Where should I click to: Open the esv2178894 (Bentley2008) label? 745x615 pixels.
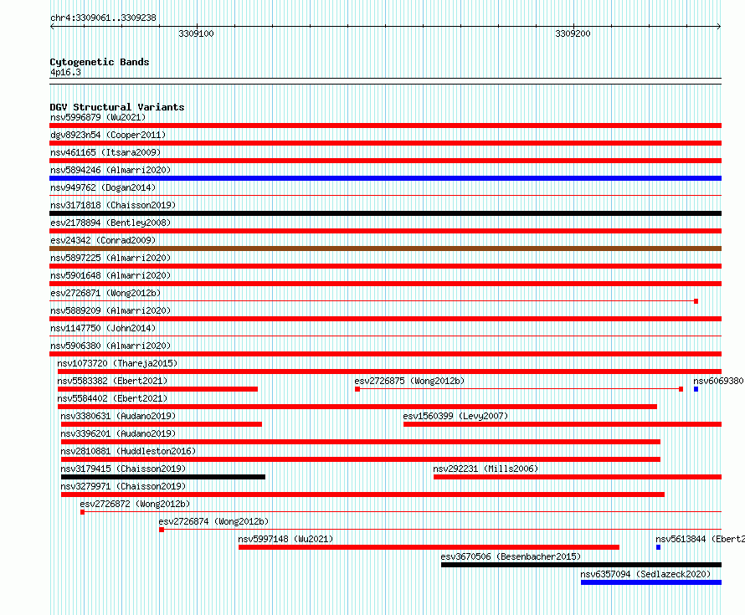(x=110, y=223)
